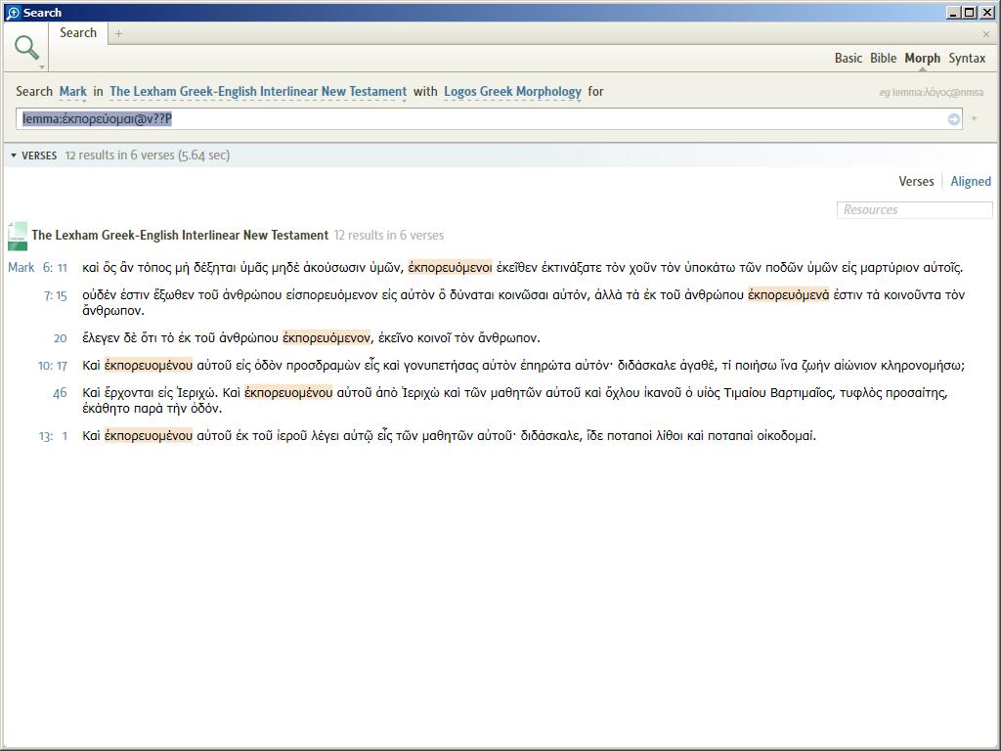The height and width of the screenshot is (751, 1001).
Task: Click the Lexham Interlinear resource book icon
Action: point(18,236)
